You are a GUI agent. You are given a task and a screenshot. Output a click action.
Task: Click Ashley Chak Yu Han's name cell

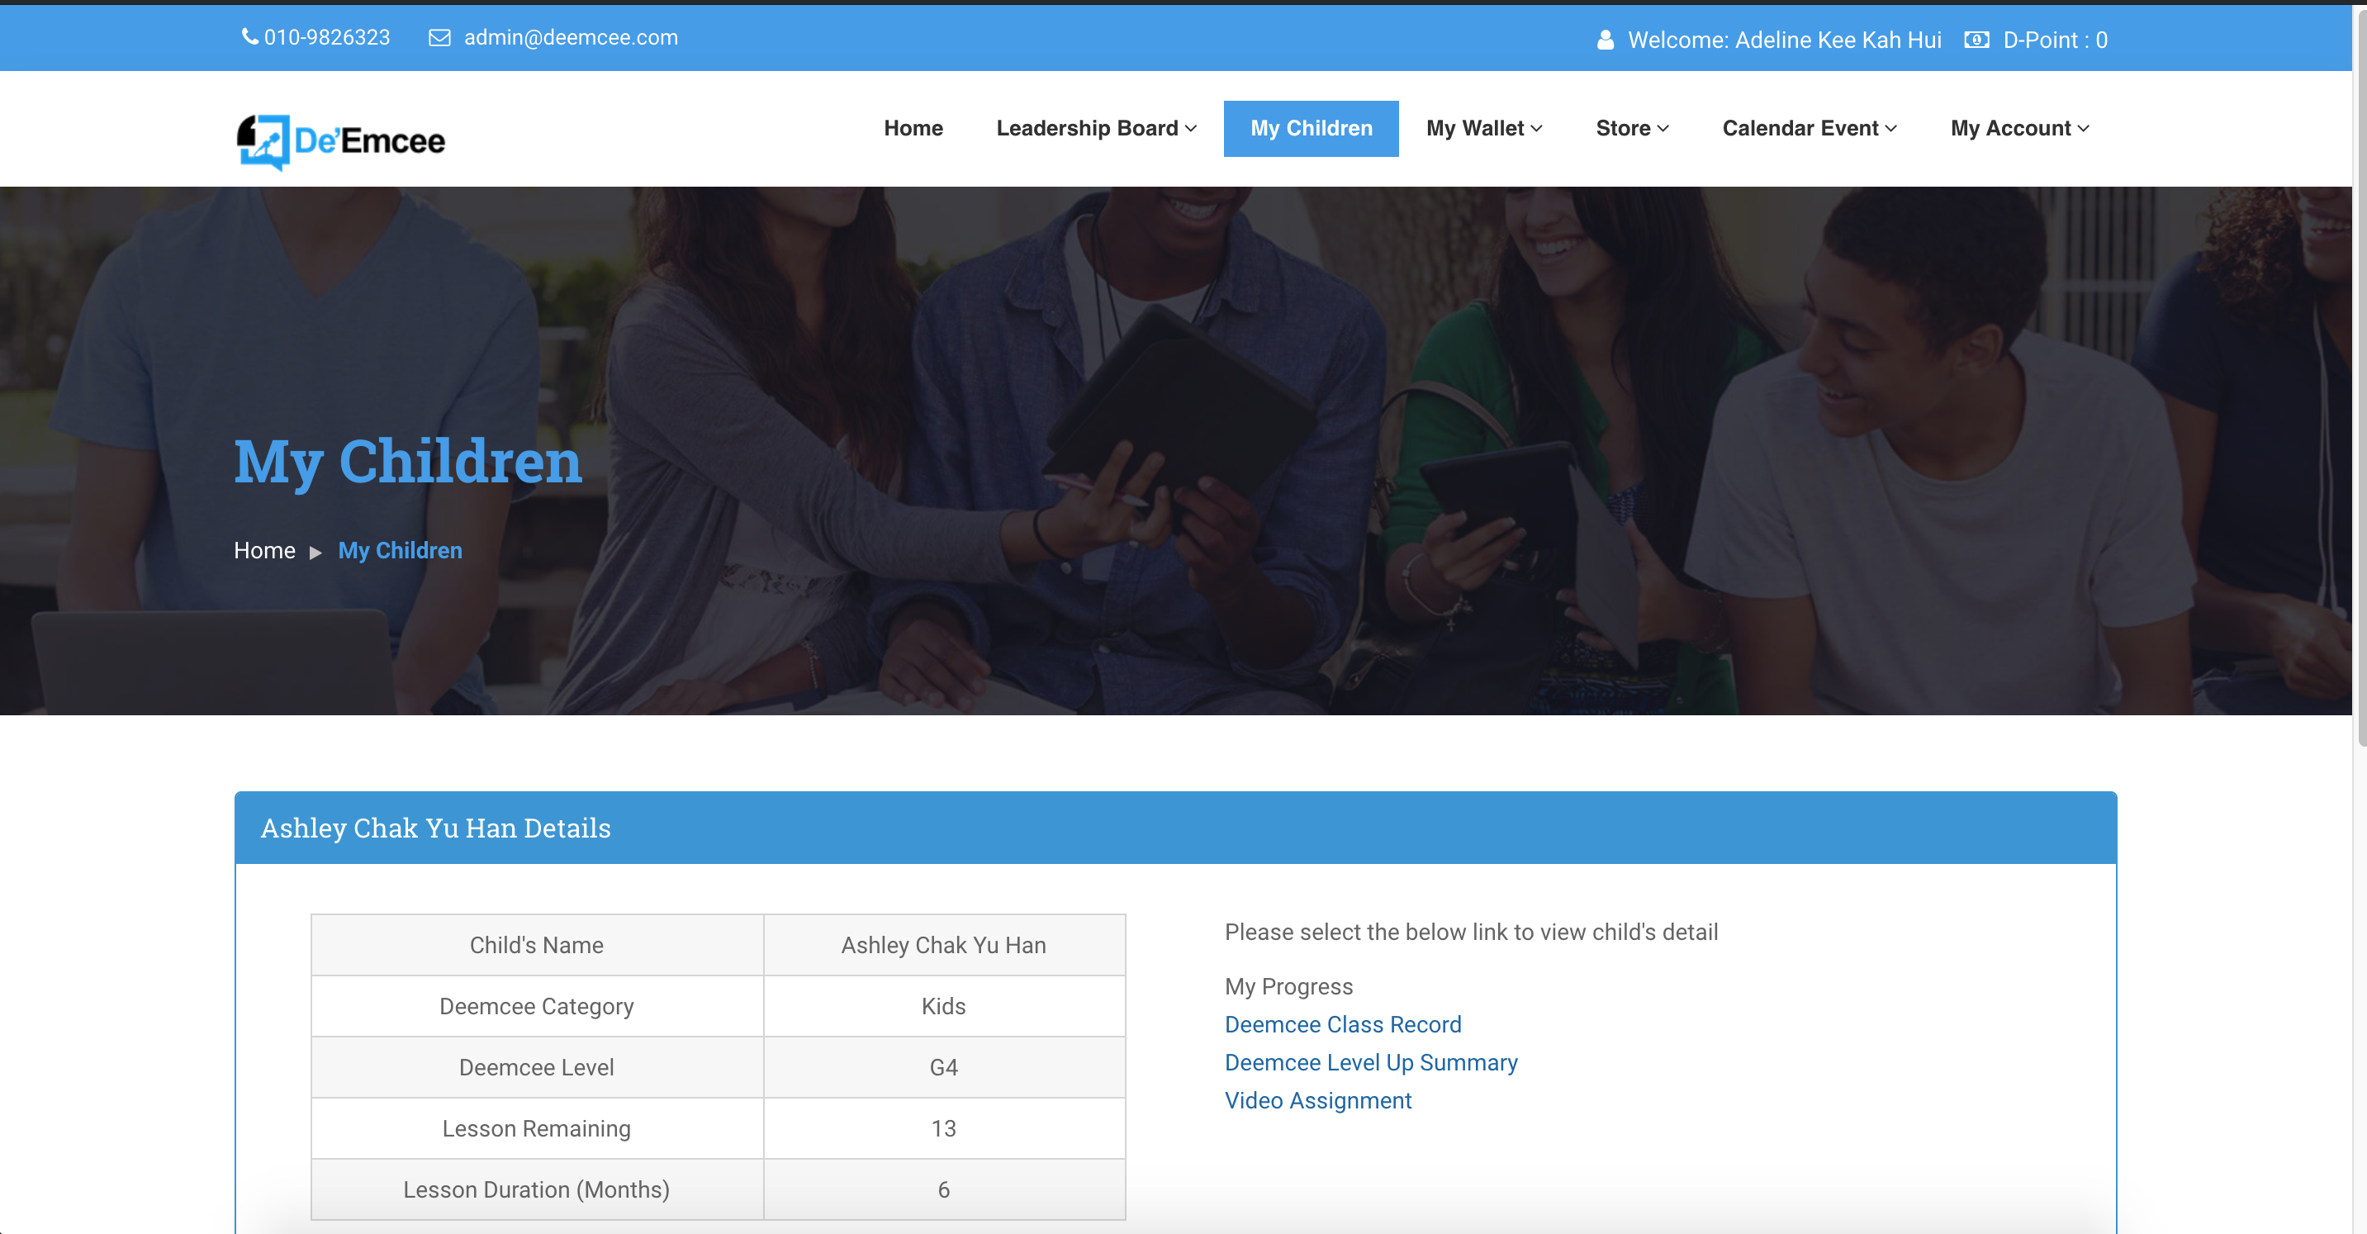pyautogui.click(x=944, y=945)
